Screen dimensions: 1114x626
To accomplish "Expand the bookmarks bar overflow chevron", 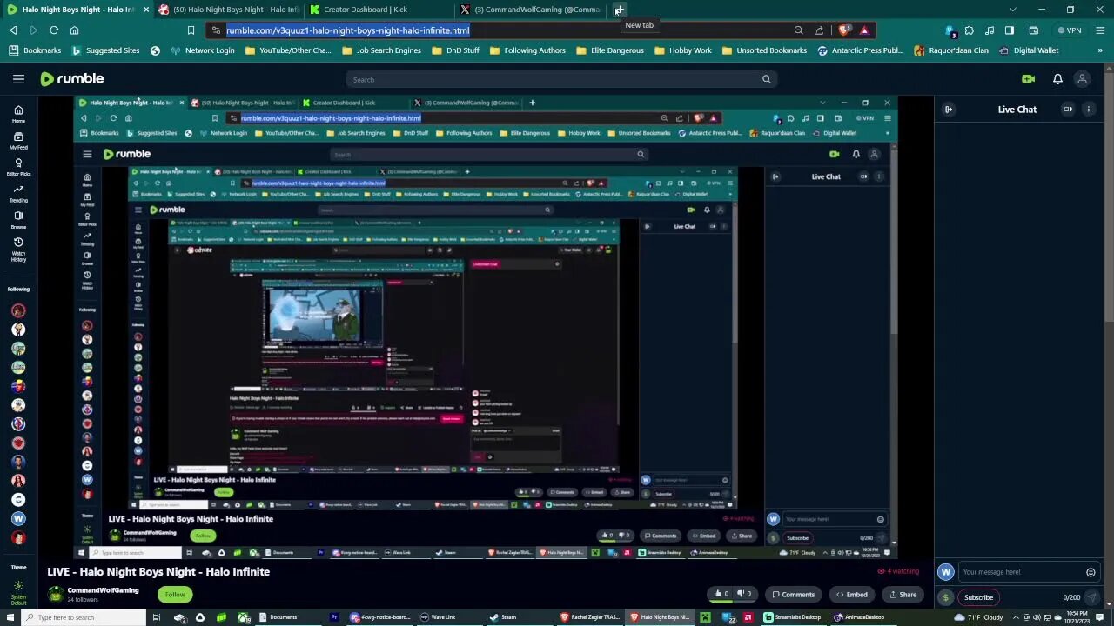I will pyautogui.click(x=1100, y=50).
